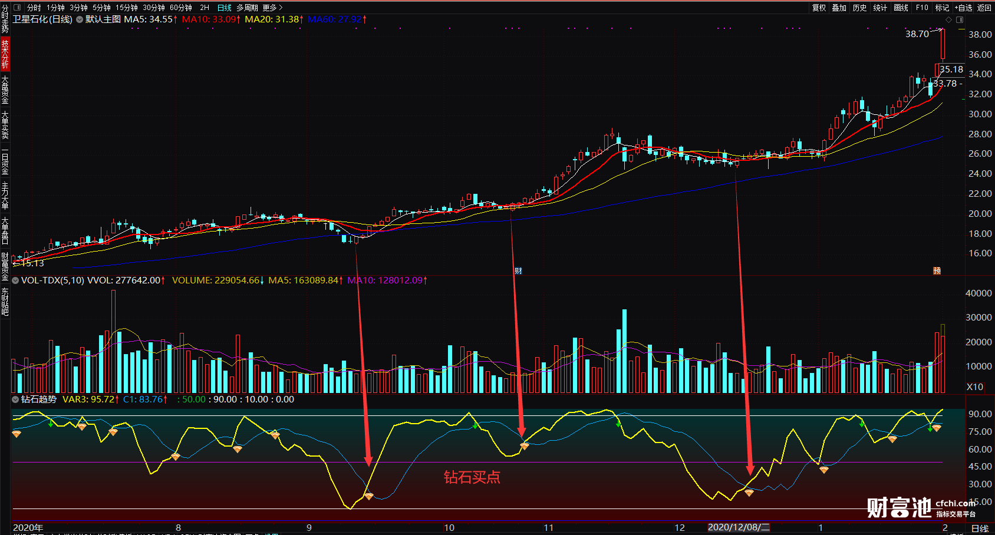Viewport: 995px width, 535px height.
Task: Click the X10 volume scale label
Action: click(975, 387)
